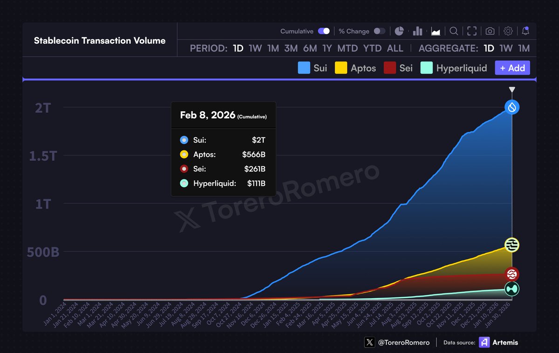Open the @ToreroRomero handle link
The height and width of the screenshot is (353, 559).
point(405,342)
